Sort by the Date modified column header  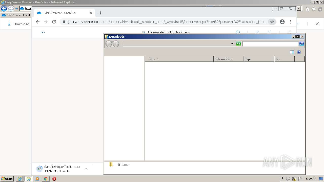click(x=229, y=59)
